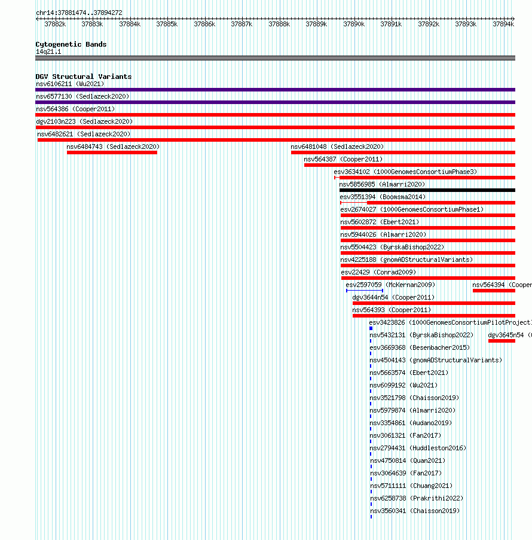532x540 pixels.
Task: Click the red bar under dgv3645n54
Action: coord(502,341)
